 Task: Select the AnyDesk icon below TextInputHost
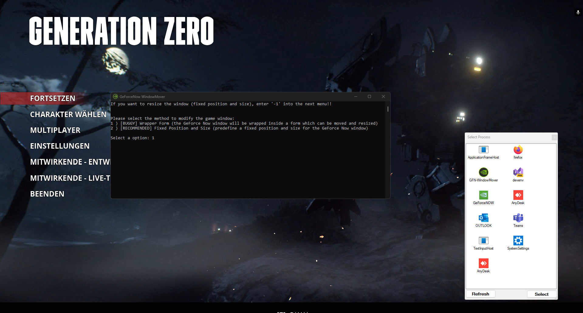click(483, 263)
